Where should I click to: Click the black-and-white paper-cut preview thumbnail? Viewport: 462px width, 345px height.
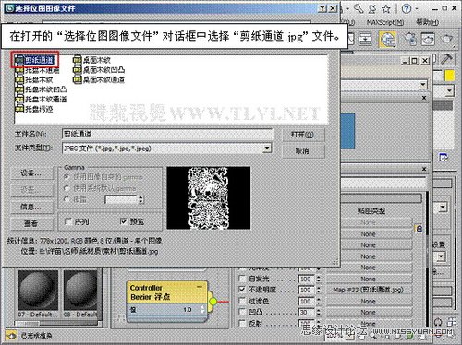click(209, 198)
